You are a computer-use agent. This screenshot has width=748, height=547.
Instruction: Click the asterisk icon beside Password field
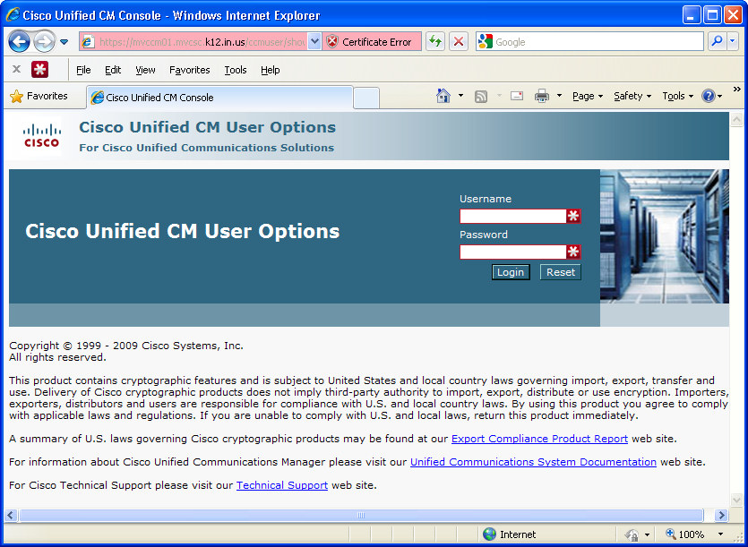pos(573,252)
